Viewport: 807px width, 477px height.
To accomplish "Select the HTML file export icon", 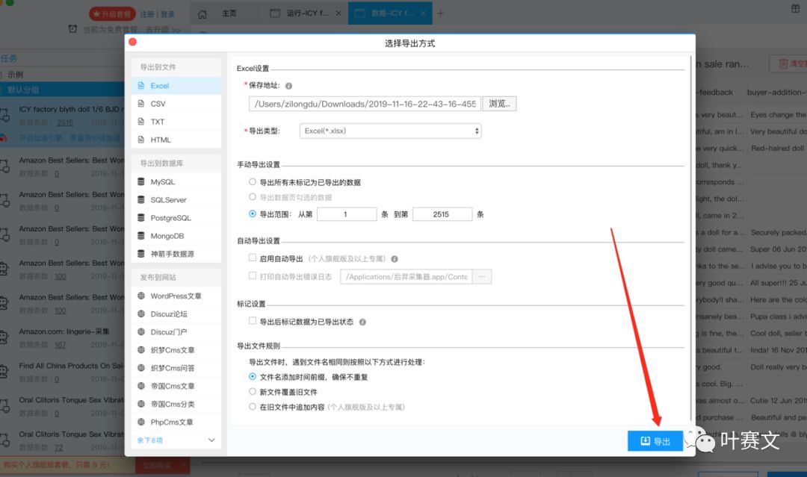I will (141, 140).
